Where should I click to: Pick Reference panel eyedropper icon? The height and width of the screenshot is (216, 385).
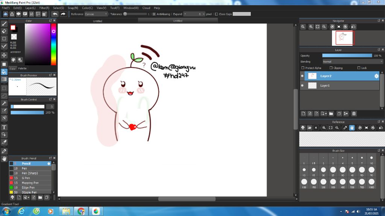(x=345, y=128)
